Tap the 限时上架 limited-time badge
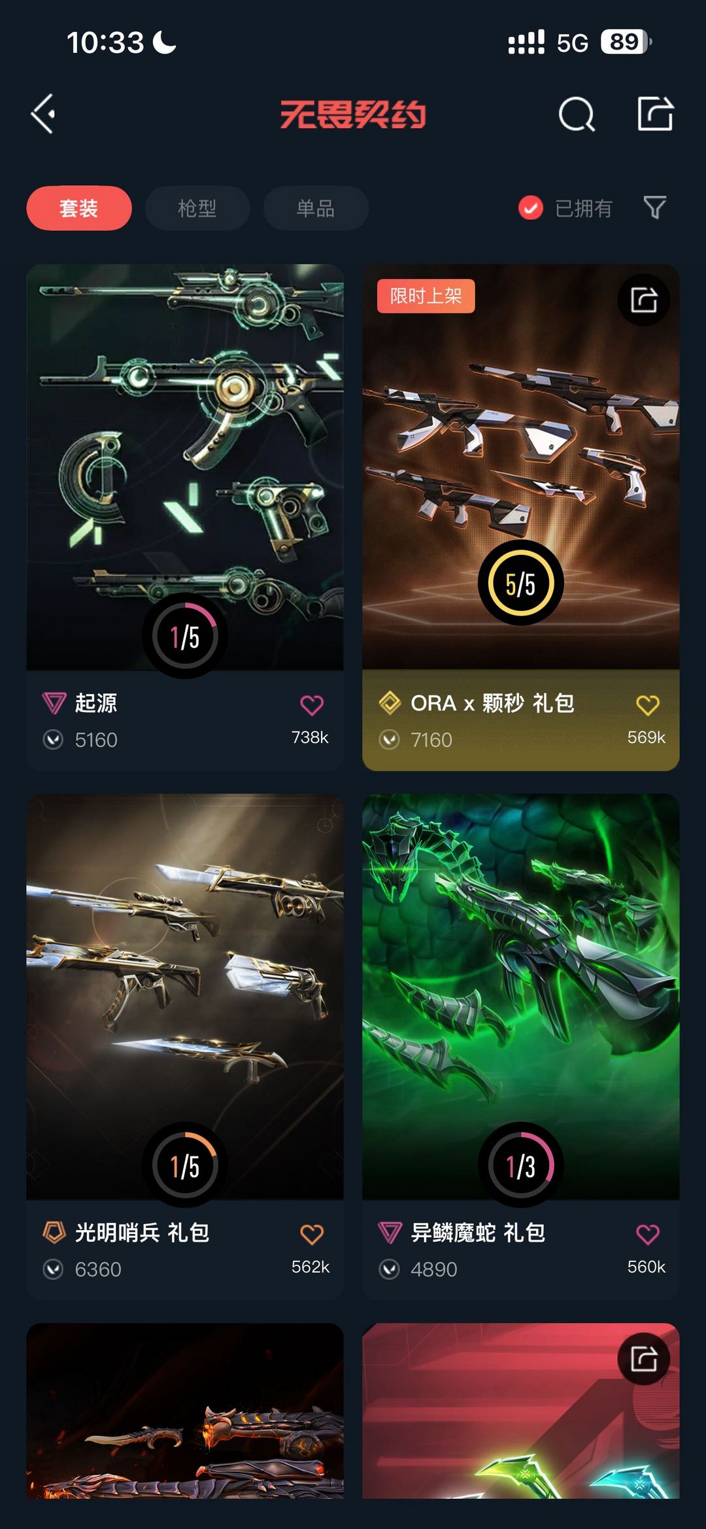 [426, 296]
